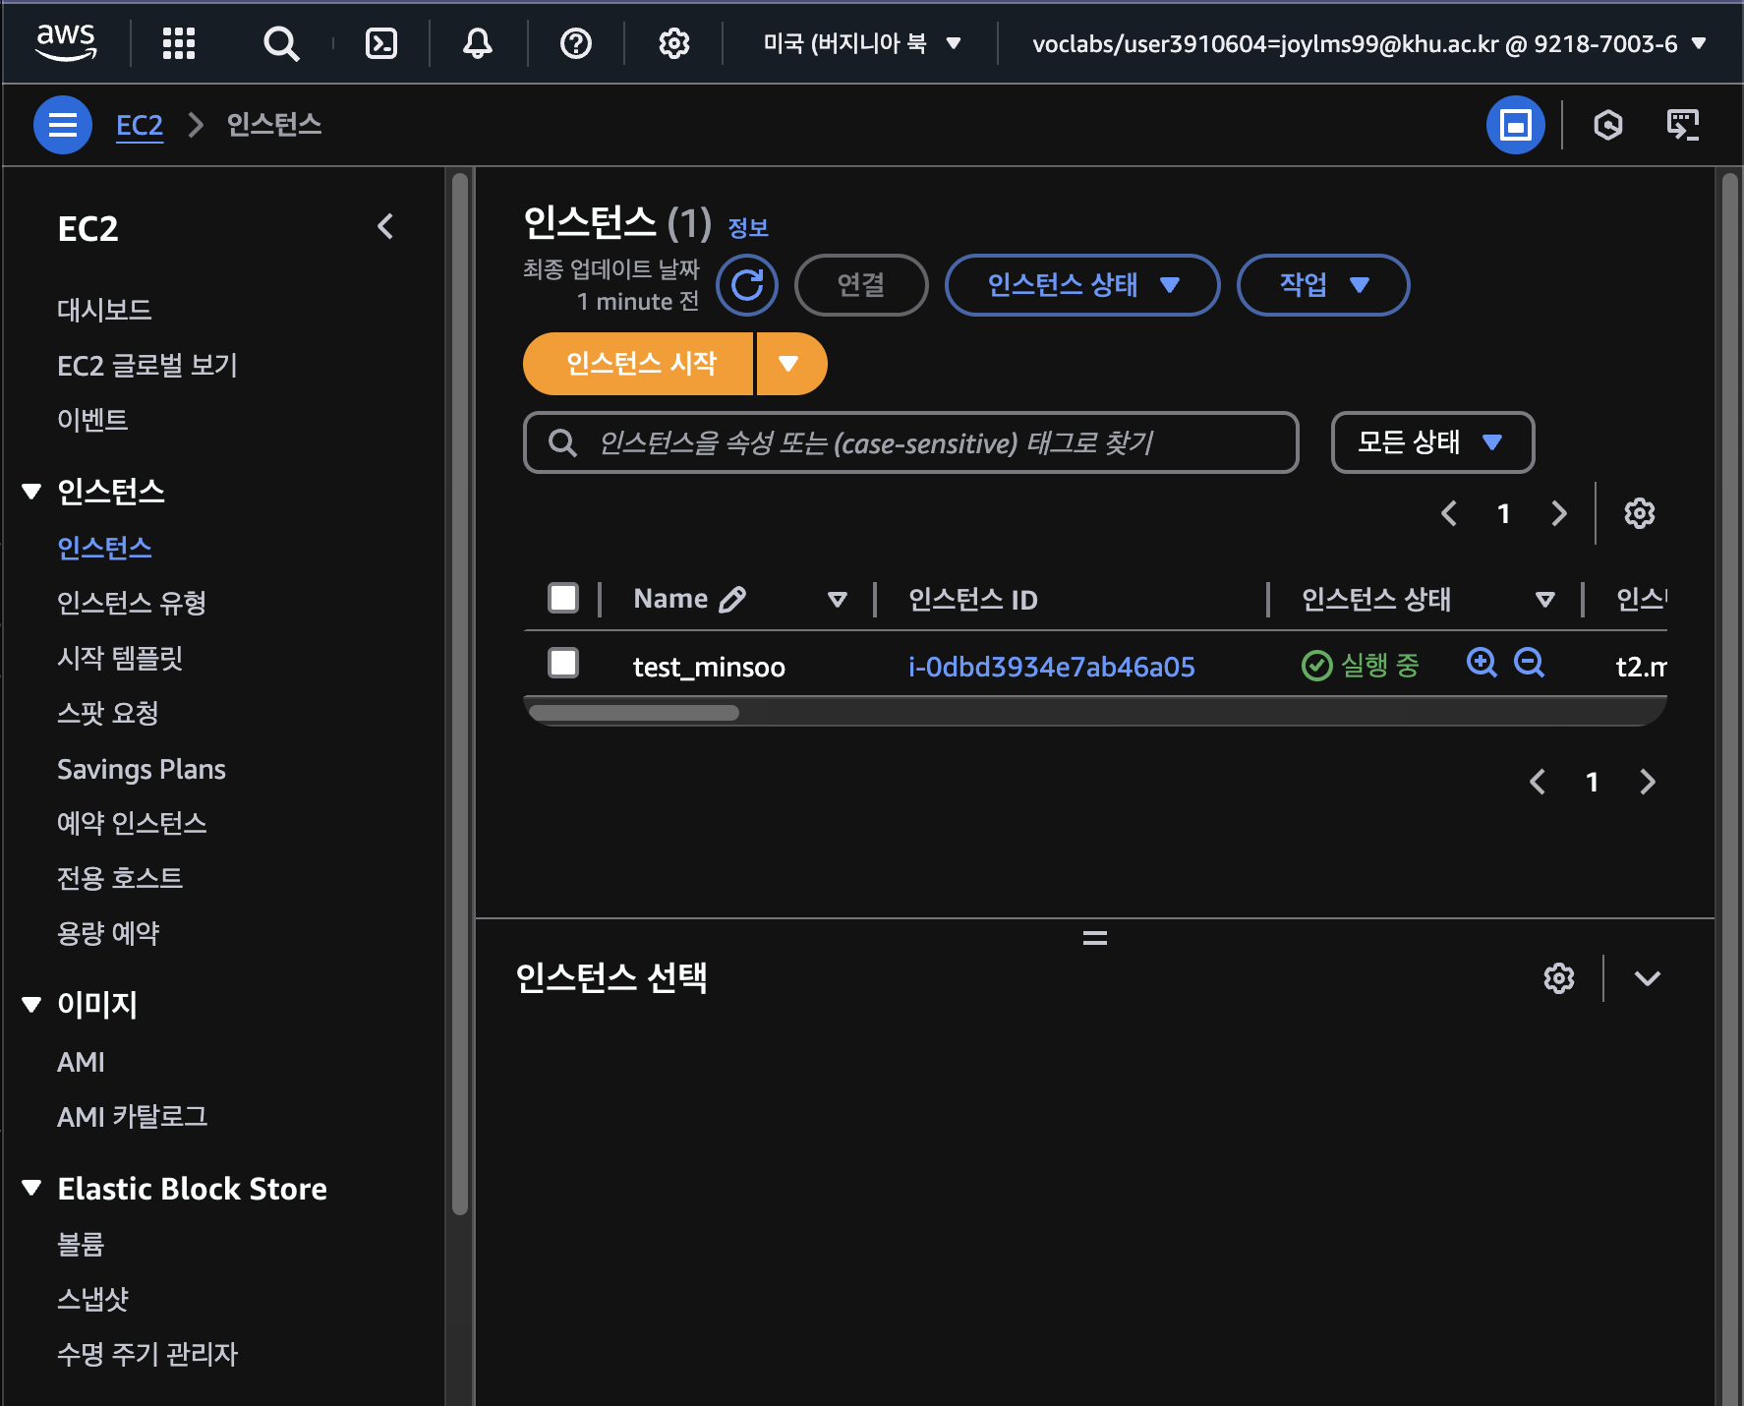Sort by the Name column arrow
The image size is (1744, 1406).
(x=838, y=599)
